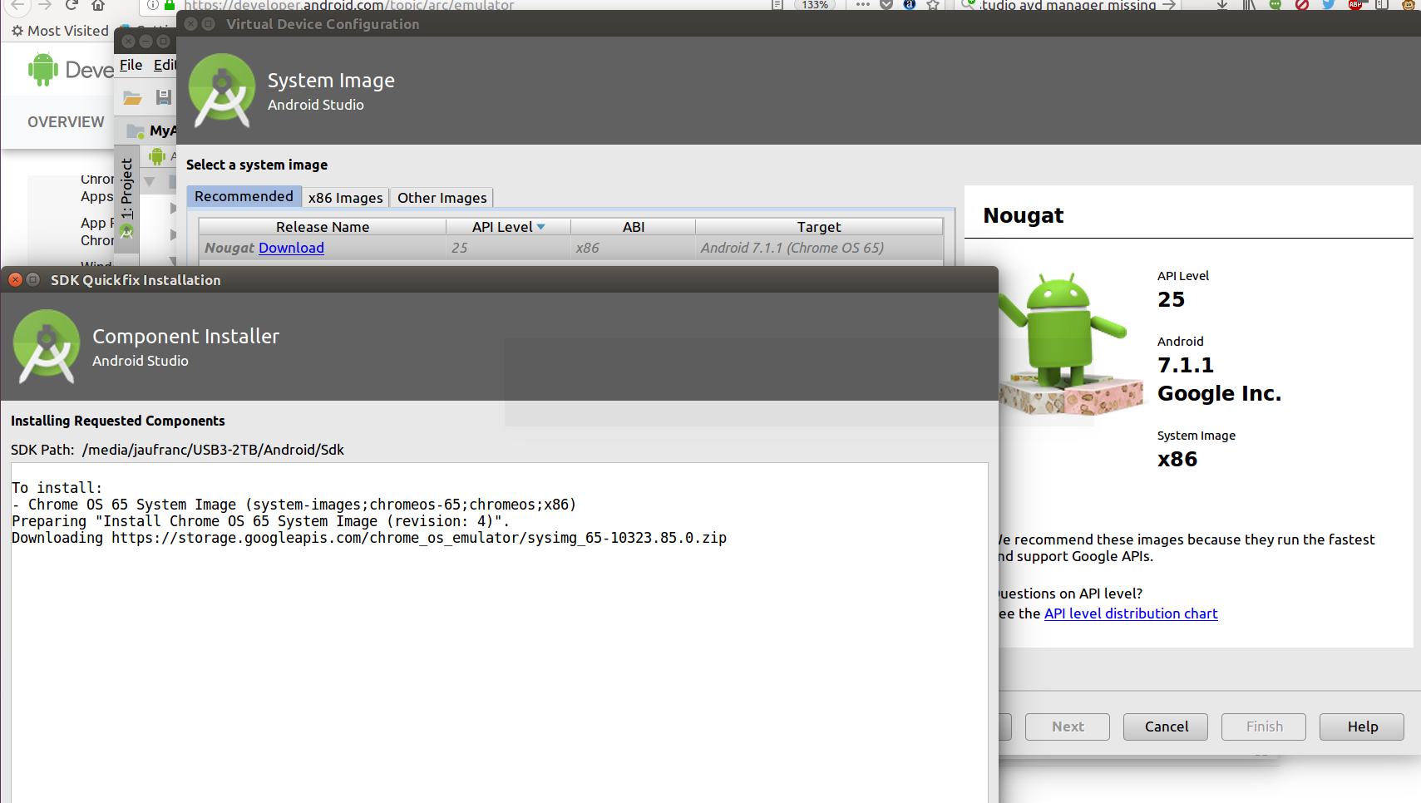The width and height of the screenshot is (1421, 803).
Task: Maximize the Virtual Device Configuration window
Action: click(x=209, y=24)
